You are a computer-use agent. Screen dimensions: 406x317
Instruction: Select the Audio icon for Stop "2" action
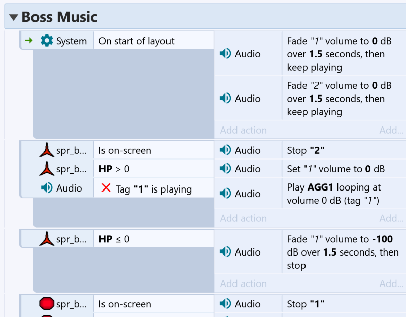pos(225,150)
